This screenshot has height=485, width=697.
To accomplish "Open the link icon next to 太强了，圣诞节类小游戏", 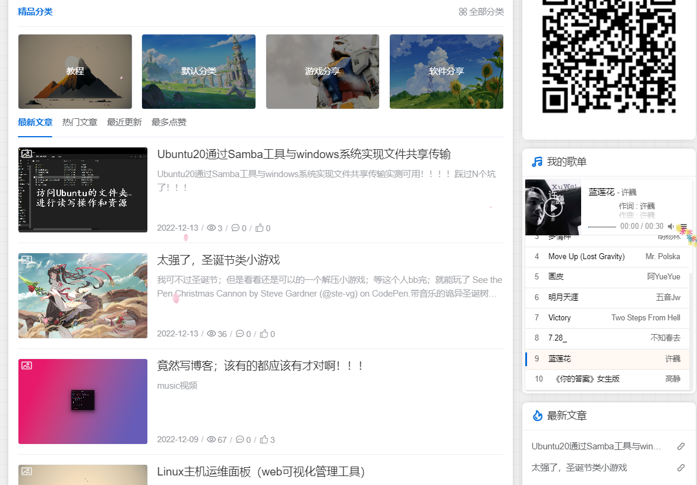I will [x=682, y=467].
